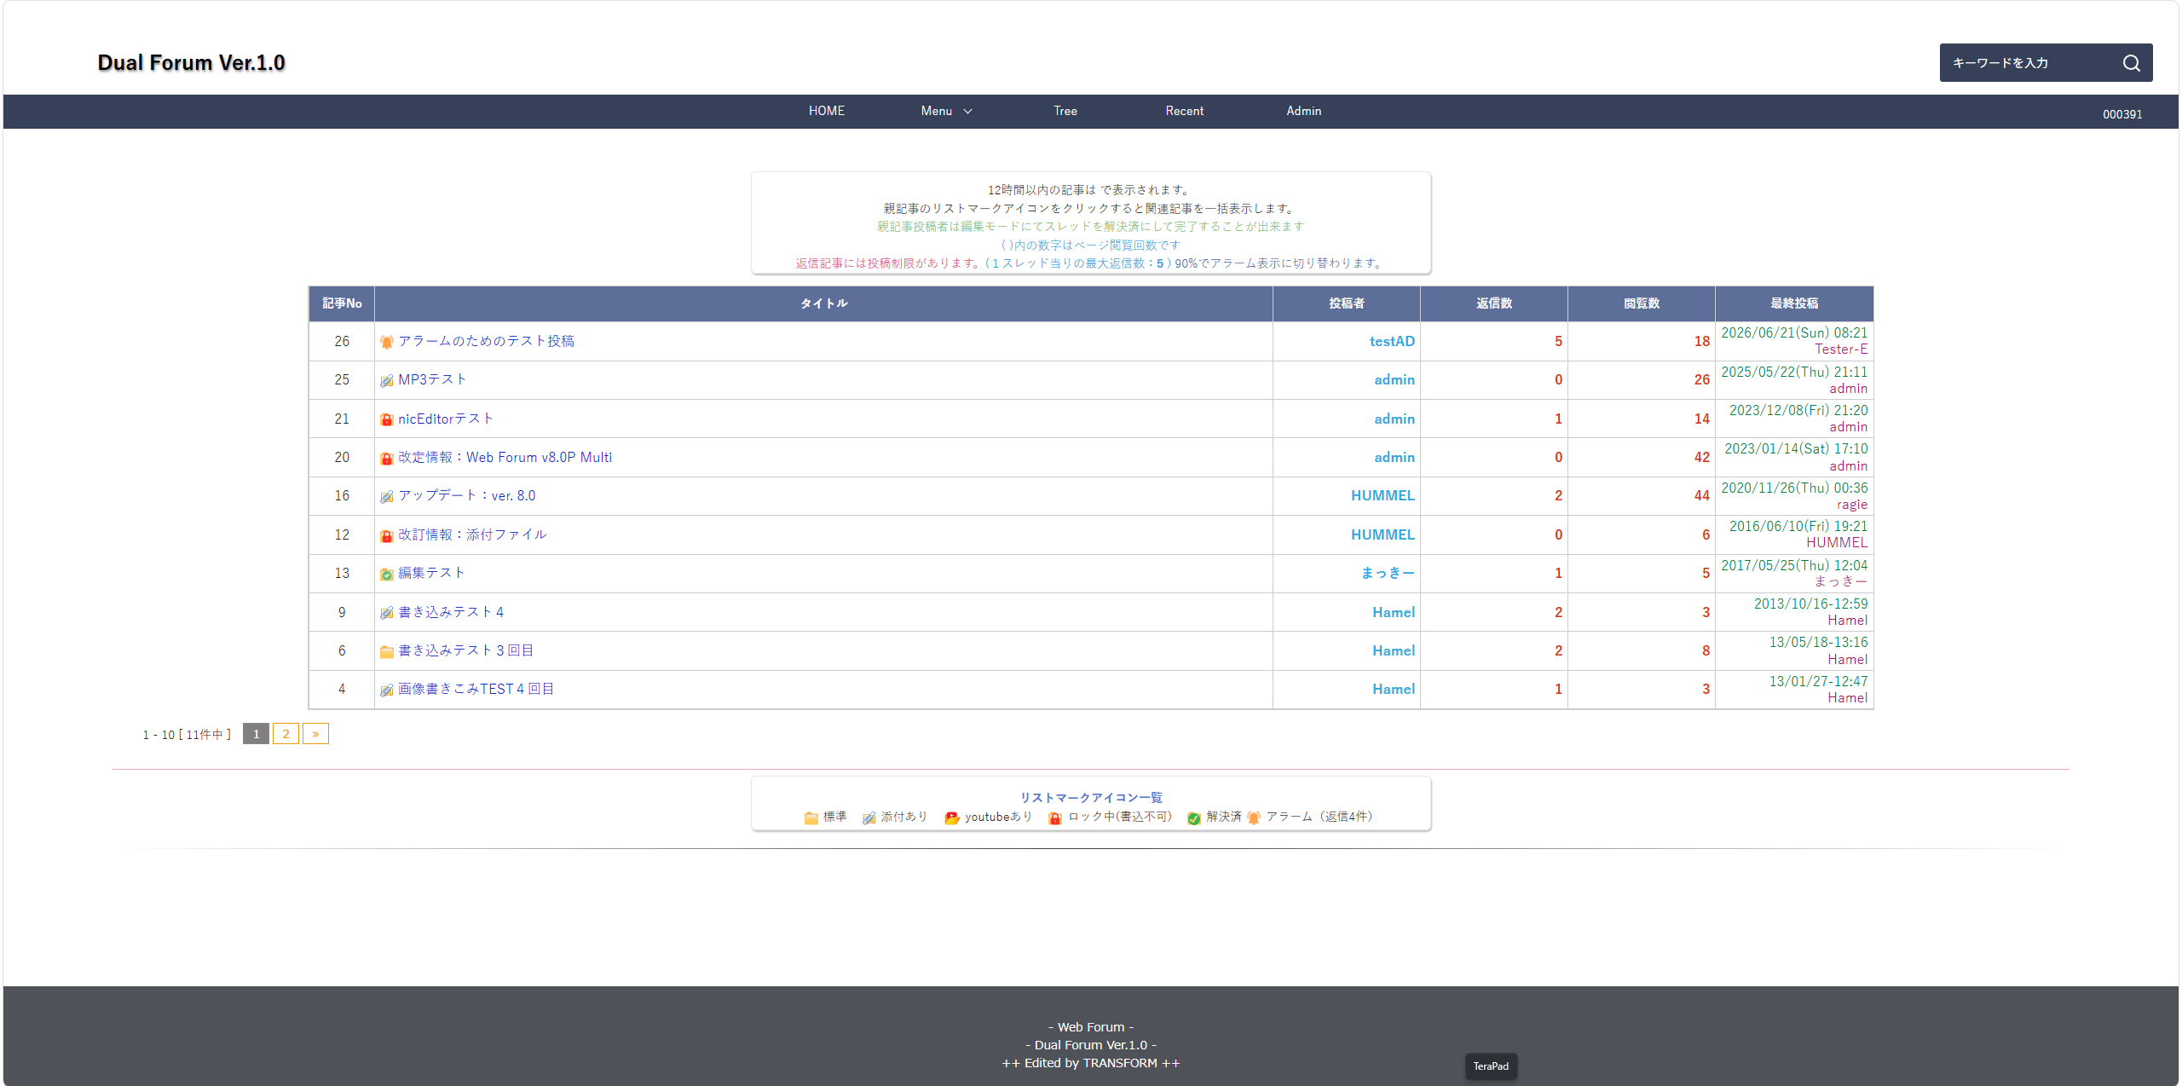Click reply count 5 in thread 26 row
The width and height of the screenshot is (2182, 1086).
[x=1559, y=342]
